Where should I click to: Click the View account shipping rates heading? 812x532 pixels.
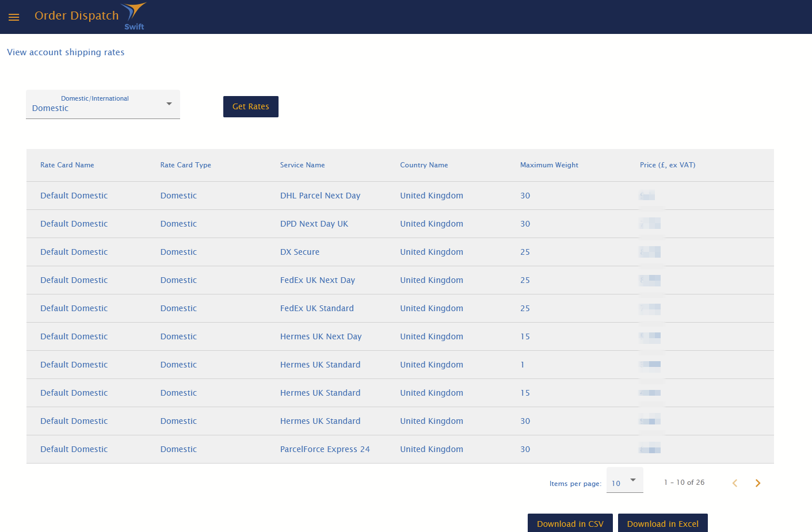point(66,52)
